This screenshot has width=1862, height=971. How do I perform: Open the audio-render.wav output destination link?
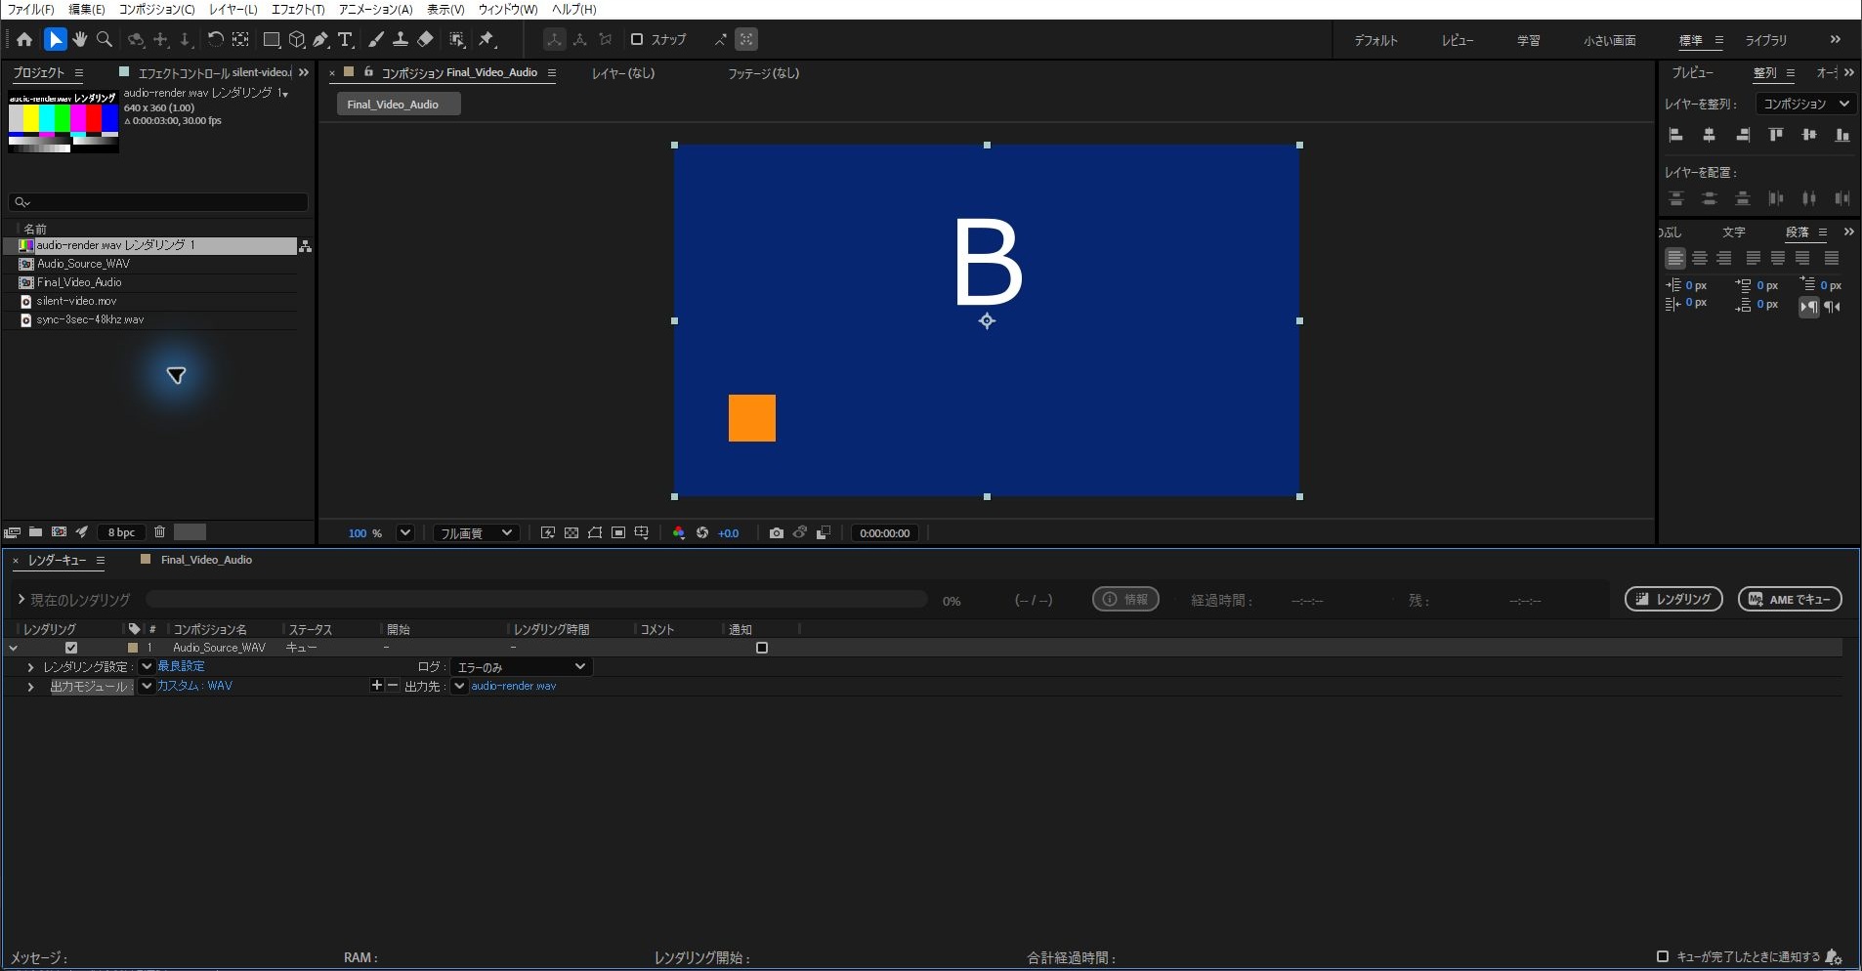click(513, 686)
